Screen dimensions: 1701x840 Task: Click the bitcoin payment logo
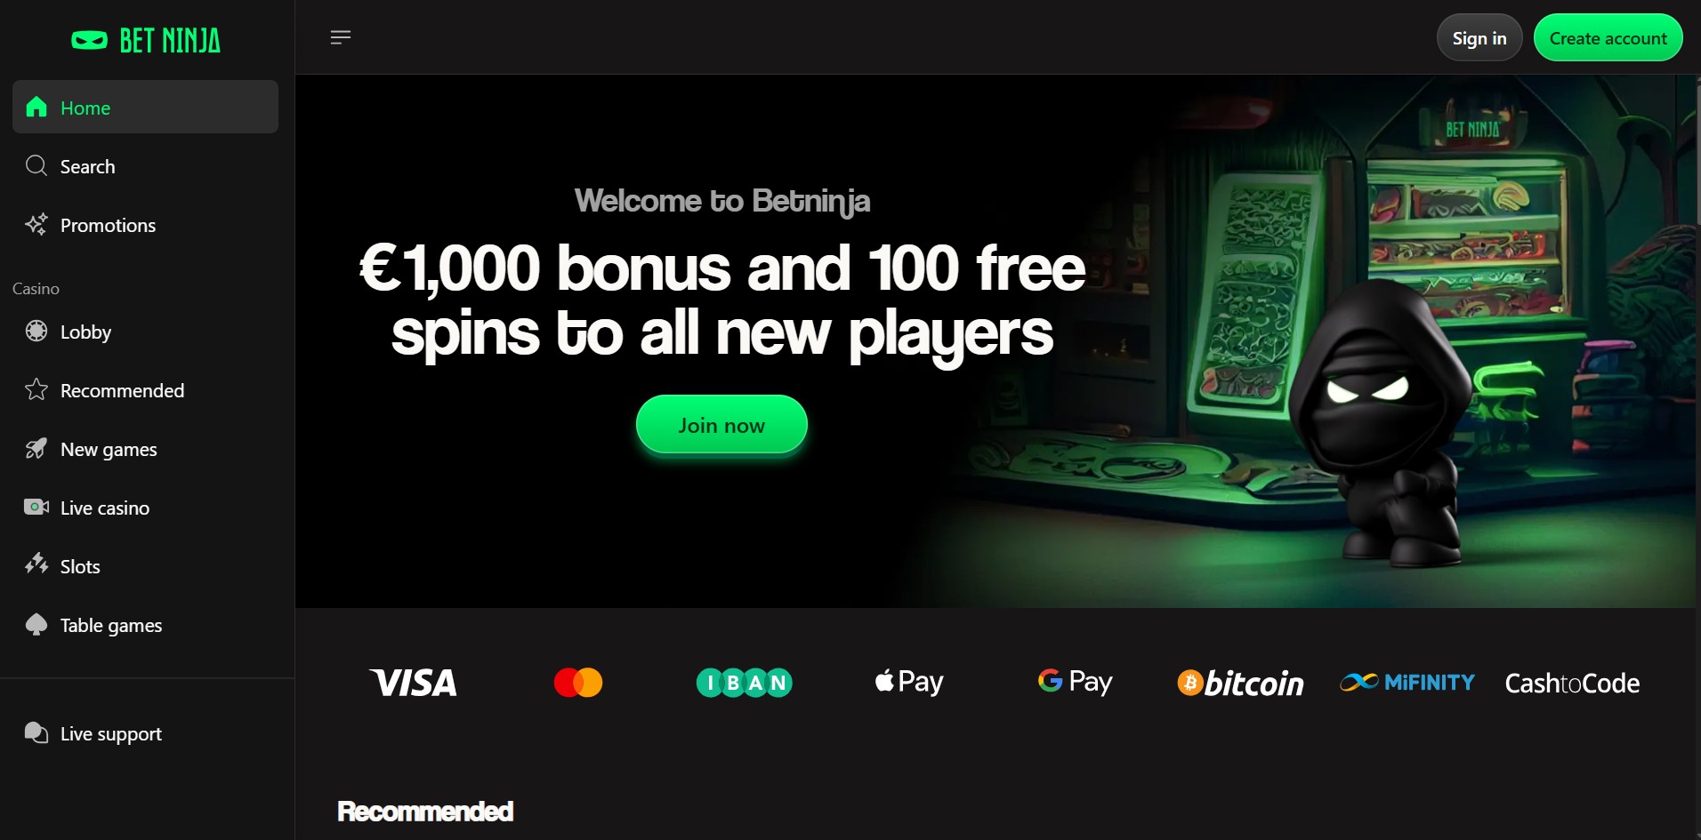click(1241, 683)
